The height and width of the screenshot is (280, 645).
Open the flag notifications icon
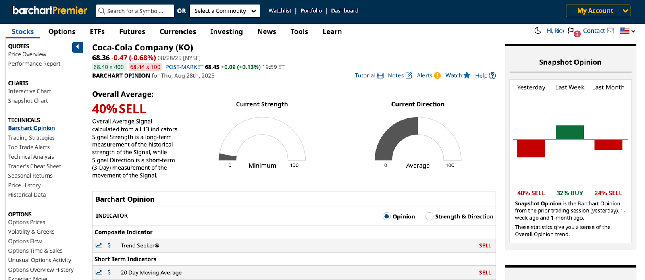(x=570, y=31)
